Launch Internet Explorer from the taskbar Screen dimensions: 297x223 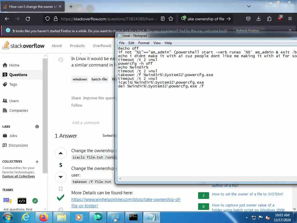(26, 217)
